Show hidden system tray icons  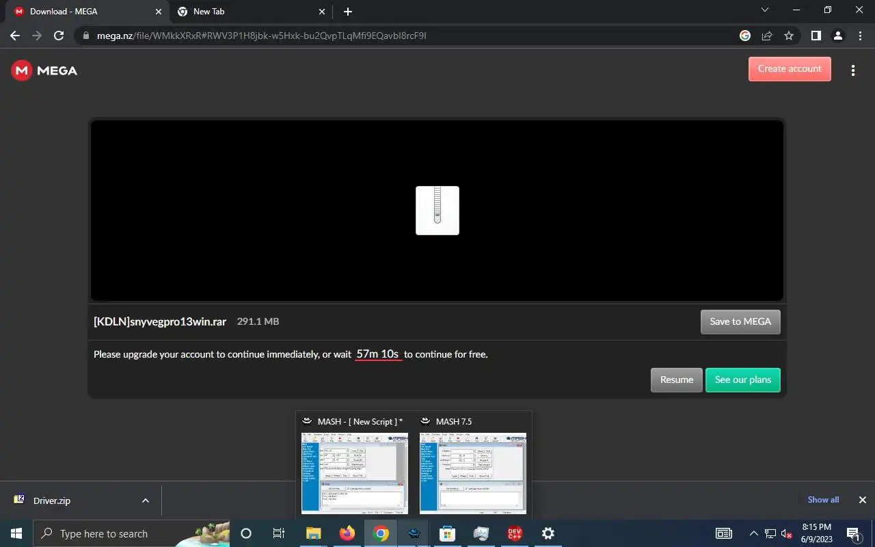pyautogui.click(x=754, y=533)
